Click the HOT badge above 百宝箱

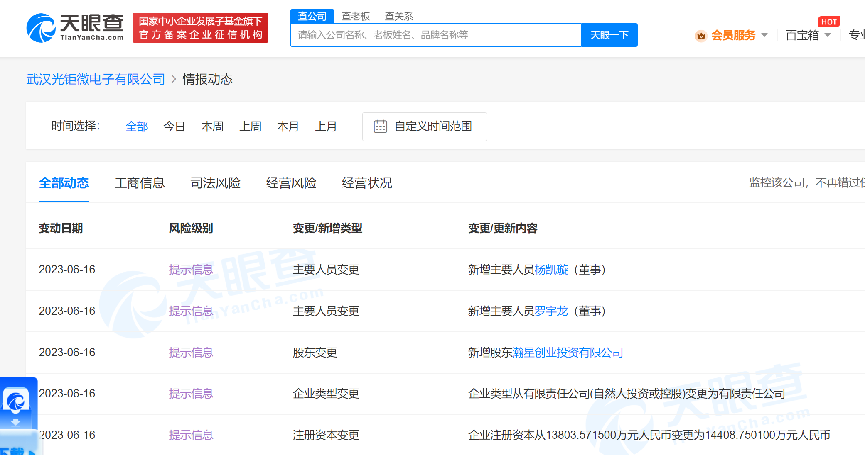tap(829, 22)
